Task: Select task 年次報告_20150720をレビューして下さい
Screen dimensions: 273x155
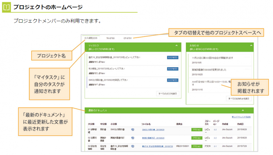Action: [x=107, y=69]
